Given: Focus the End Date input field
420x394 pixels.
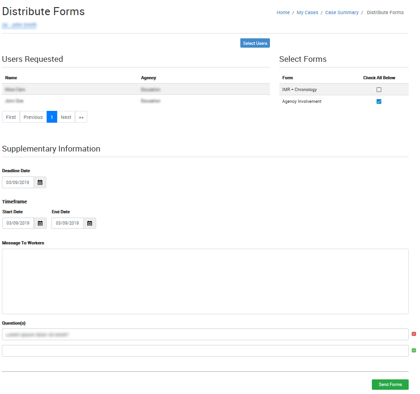Looking at the screenshot, I should (x=67, y=223).
